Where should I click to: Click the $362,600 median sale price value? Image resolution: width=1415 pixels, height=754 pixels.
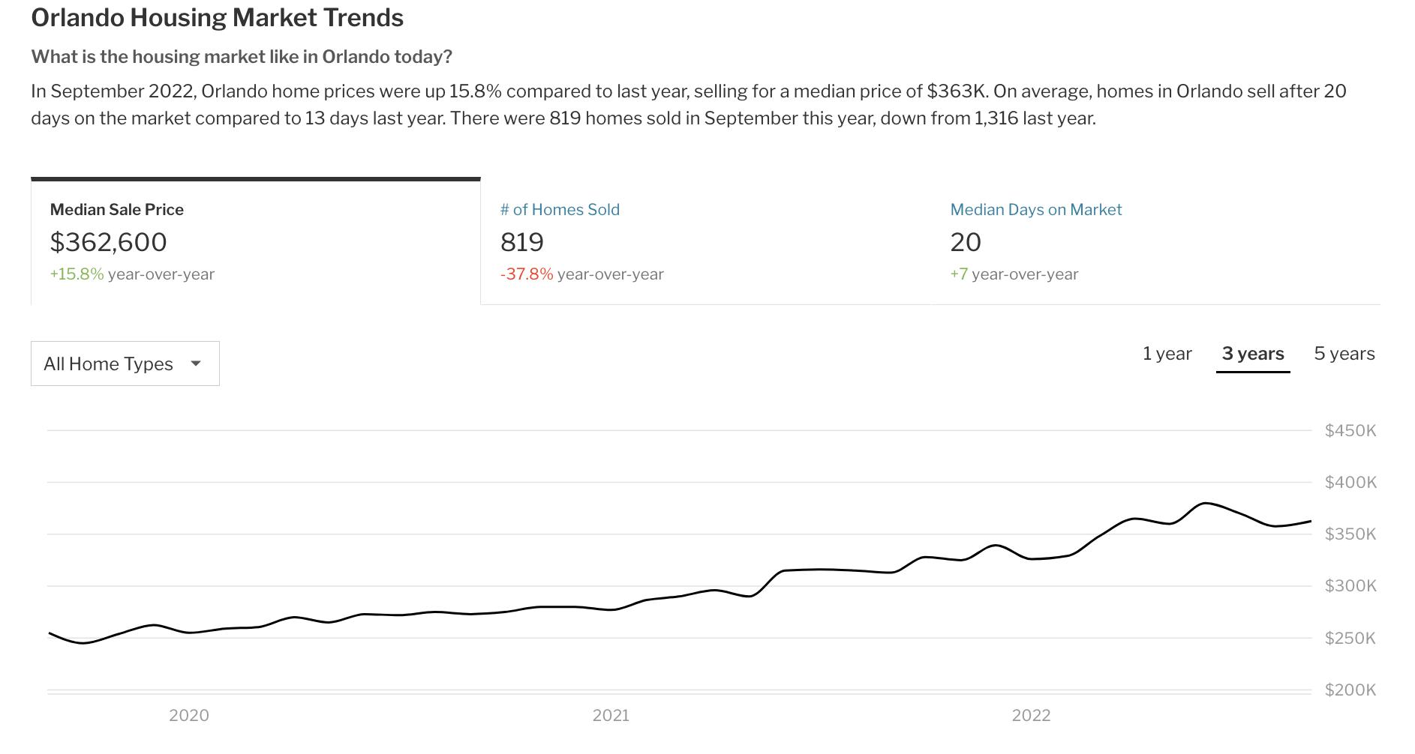(x=108, y=242)
